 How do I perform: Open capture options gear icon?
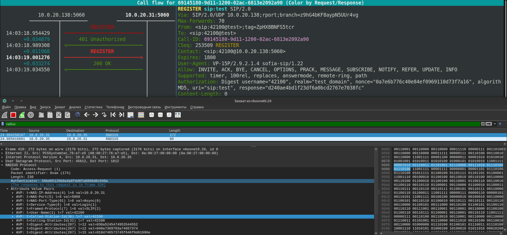click(31, 115)
